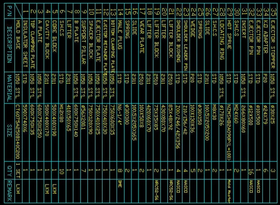Select the CAVITY BLOCK text
The width and height of the screenshot is (280, 205).
point(47,40)
